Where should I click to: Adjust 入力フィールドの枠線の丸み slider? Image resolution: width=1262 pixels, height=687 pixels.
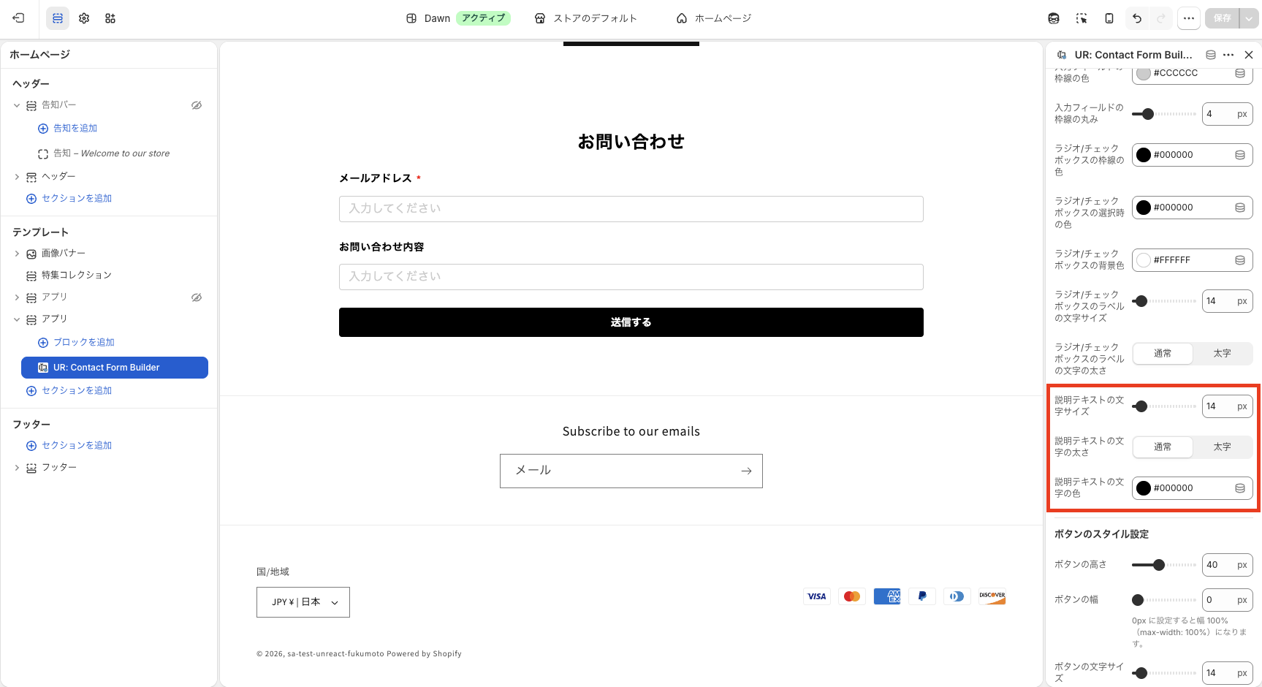coord(1148,114)
